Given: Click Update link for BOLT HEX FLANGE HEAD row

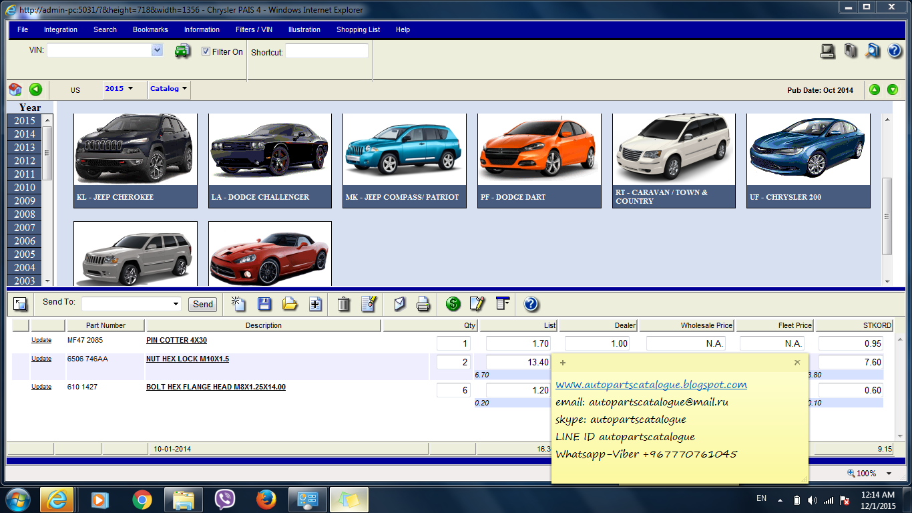Looking at the screenshot, I should [x=41, y=387].
